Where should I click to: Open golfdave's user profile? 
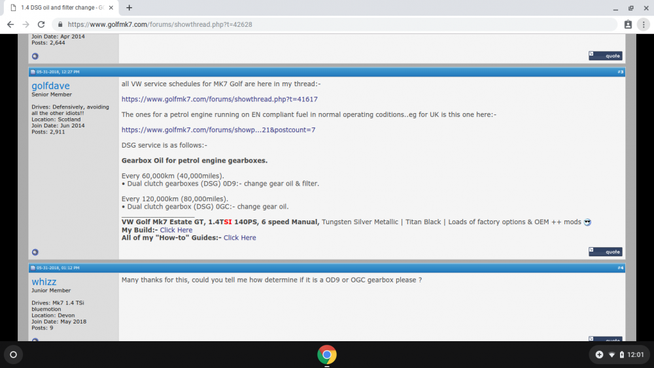point(50,86)
